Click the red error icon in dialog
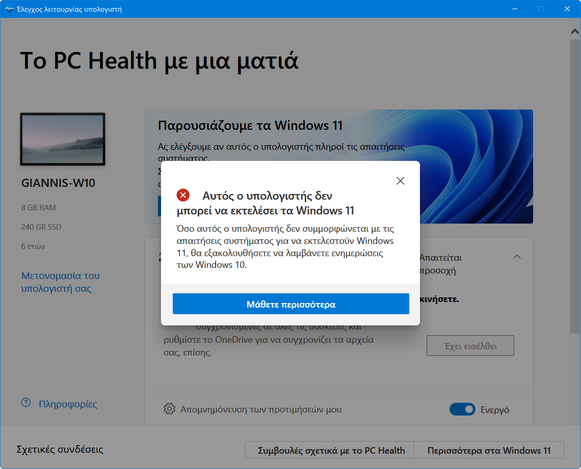581x469 pixels. click(183, 195)
